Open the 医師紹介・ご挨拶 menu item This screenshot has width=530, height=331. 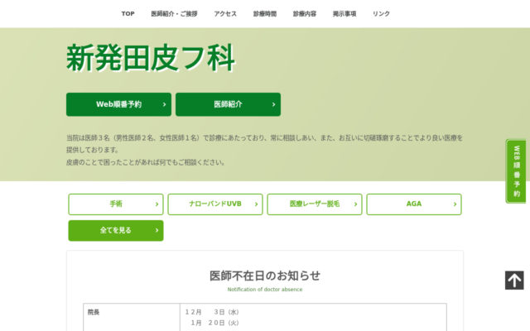174,14
